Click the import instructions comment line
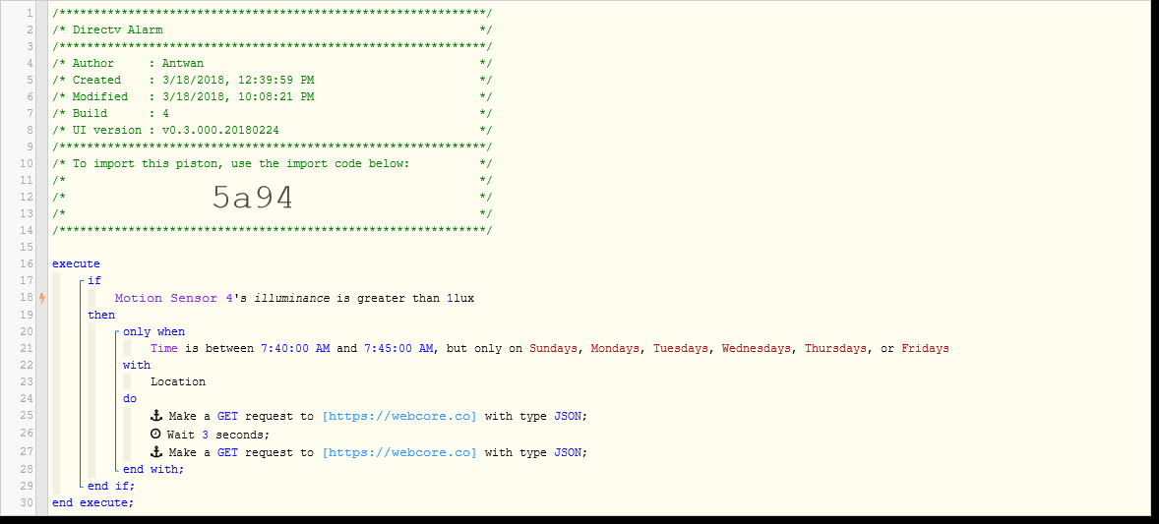 click(272, 163)
